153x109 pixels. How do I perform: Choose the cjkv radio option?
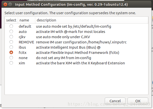pos(11,37)
